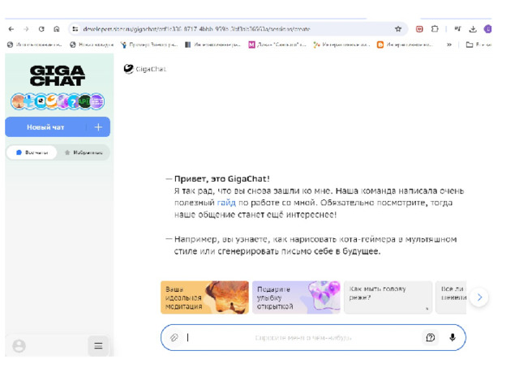Viewport: 519px width, 389px height.
Task: Select the 'Подарите улыбку открыткой' suggestion card
Action: click(296, 297)
